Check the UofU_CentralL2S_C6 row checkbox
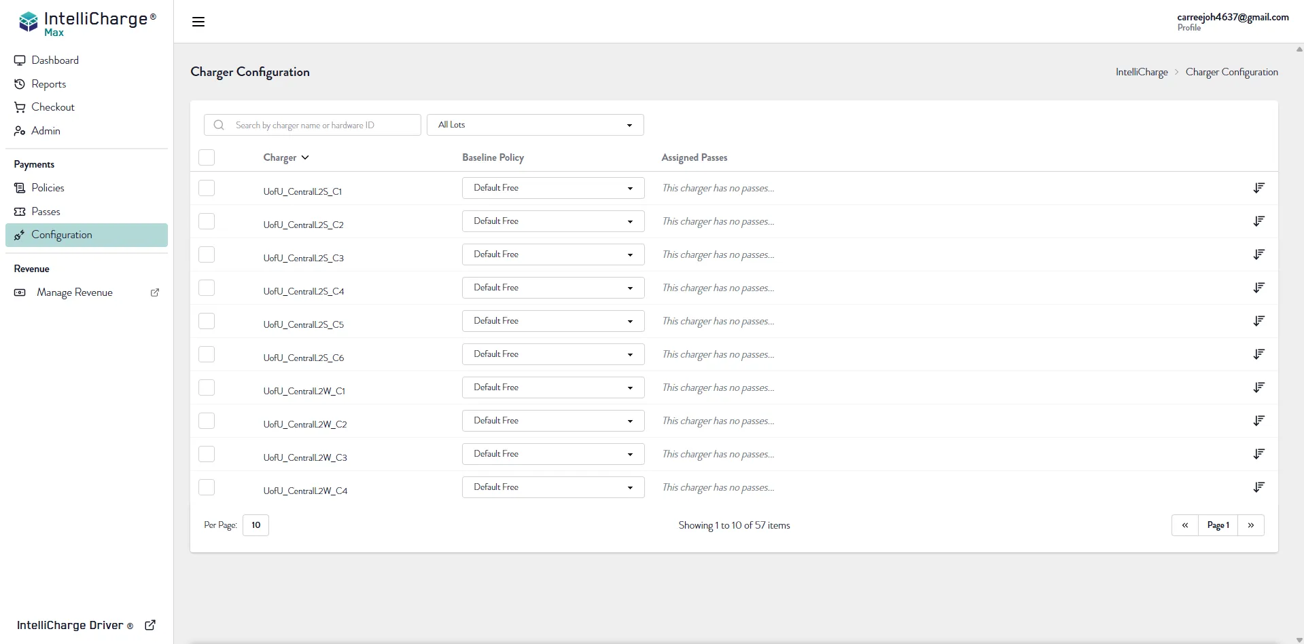This screenshot has width=1304, height=644. tap(207, 354)
